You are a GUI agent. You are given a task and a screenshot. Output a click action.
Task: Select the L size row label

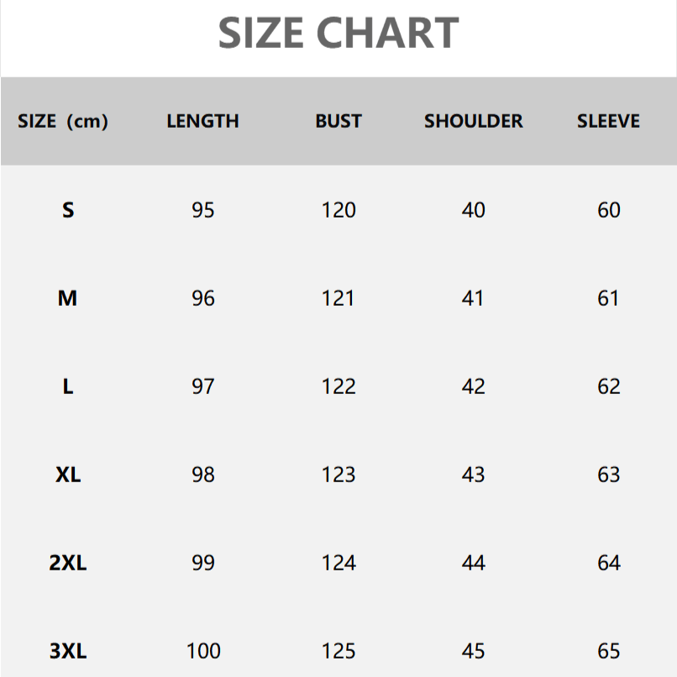click(x=68, y=386)
